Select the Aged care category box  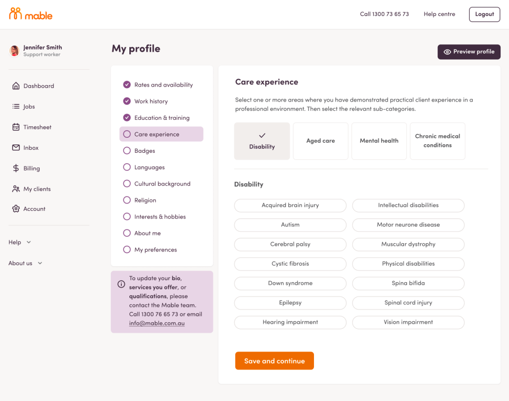tap(320, 141)
